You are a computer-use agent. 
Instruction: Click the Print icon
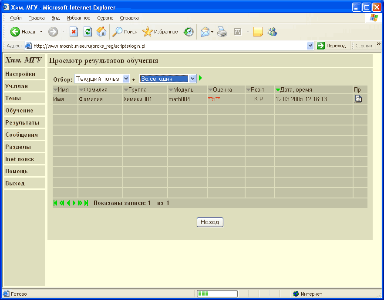(222, 32)
